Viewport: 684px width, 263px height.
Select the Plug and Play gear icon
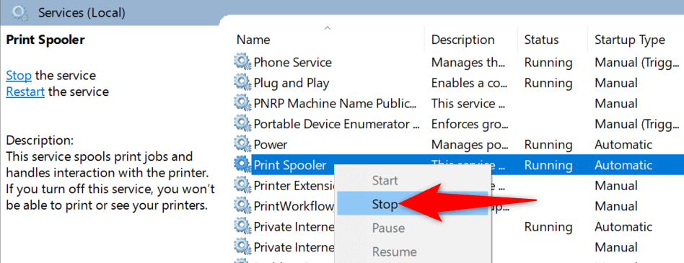[242, 83]
